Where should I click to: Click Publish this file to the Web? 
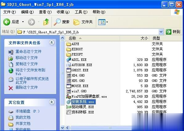(x=30, y=72)
